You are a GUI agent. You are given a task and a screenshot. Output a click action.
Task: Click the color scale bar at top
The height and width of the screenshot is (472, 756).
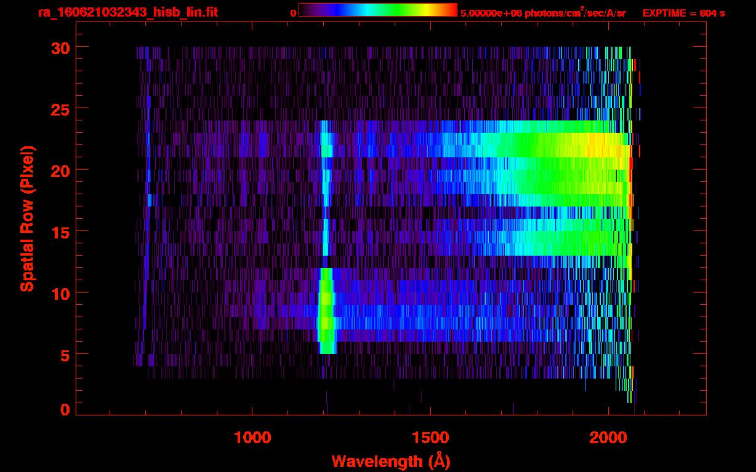(377, 10)
